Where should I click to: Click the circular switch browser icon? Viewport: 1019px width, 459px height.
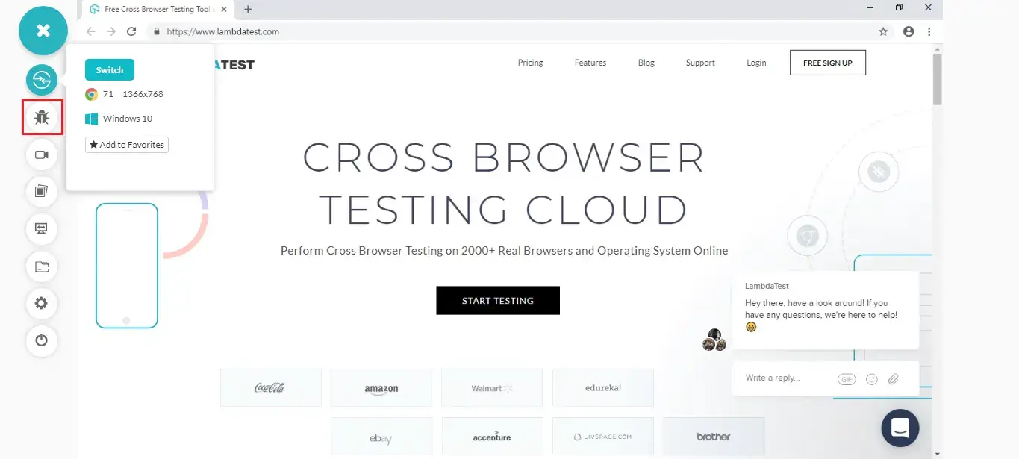[x=42, y=80]
